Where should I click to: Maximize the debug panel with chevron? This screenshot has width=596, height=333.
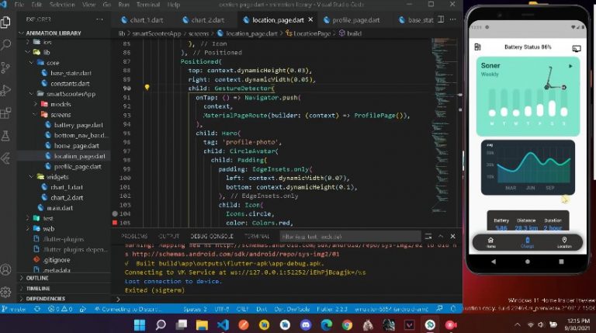(x=441, y=236)
